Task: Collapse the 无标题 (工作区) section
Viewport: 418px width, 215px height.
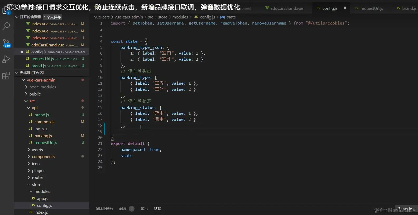Action: coord(17,73)
